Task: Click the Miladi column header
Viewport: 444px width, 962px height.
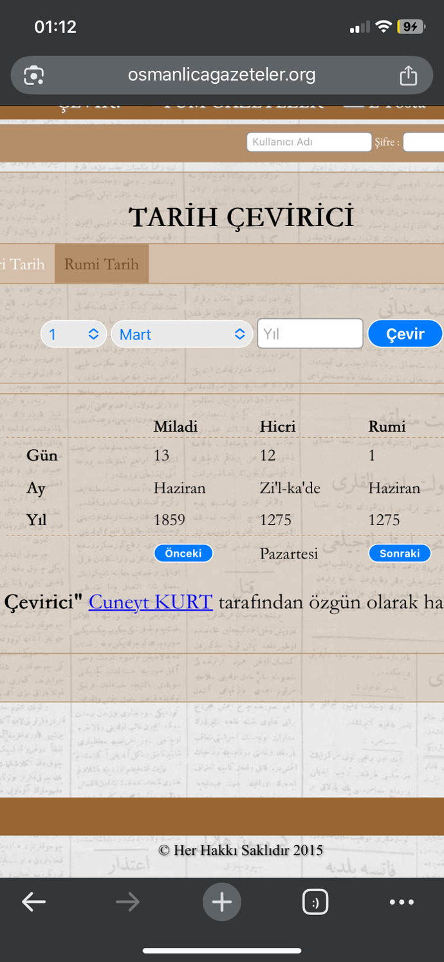Action: point(176,426)
